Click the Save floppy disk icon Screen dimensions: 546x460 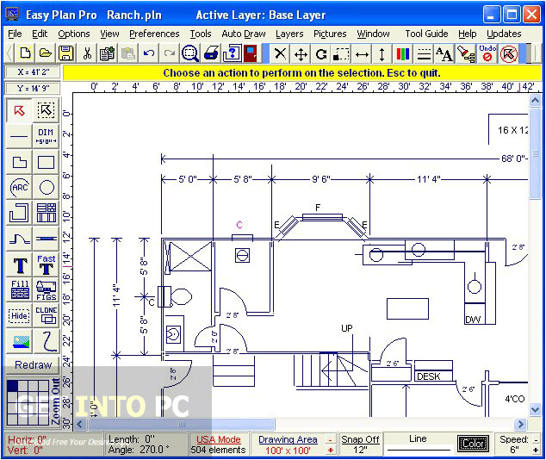pos(65,53)
